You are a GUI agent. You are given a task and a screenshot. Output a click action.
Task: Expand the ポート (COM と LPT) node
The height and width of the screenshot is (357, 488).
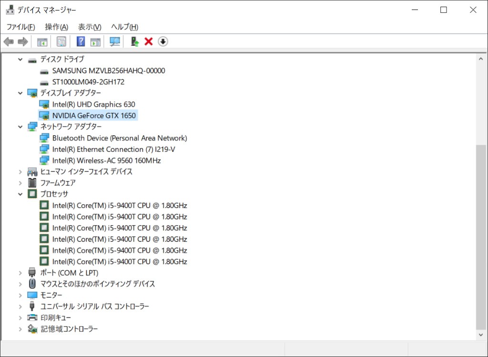click(x=20, y=273)
